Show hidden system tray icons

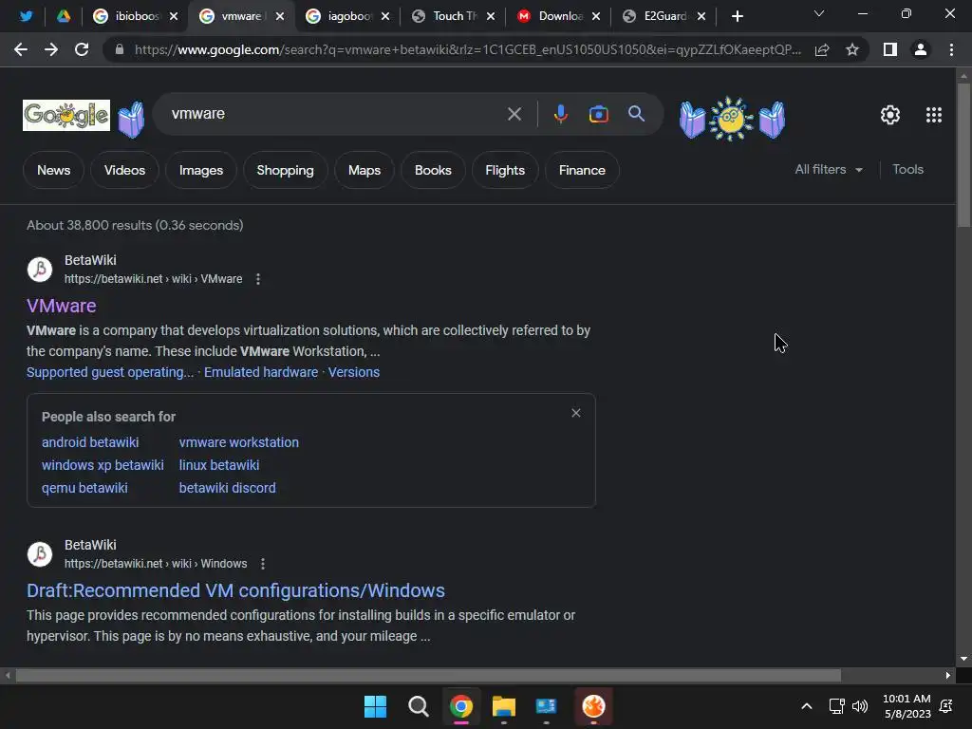807,706
